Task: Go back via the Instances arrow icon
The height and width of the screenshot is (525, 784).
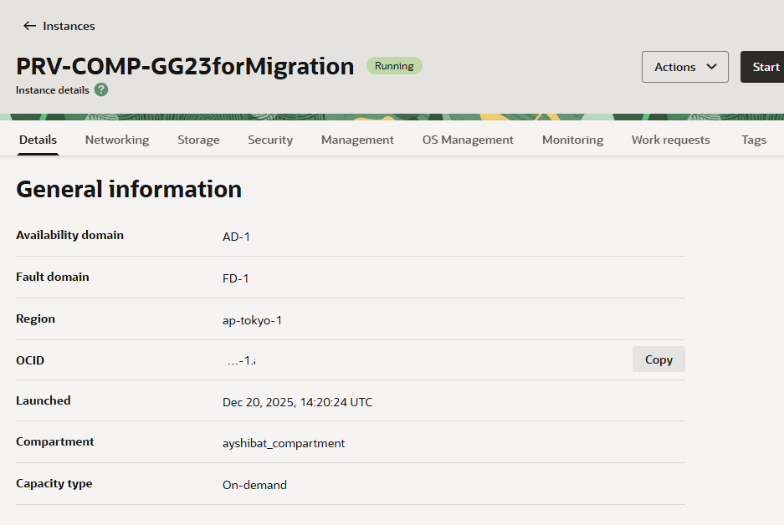Action: [29, 26]
